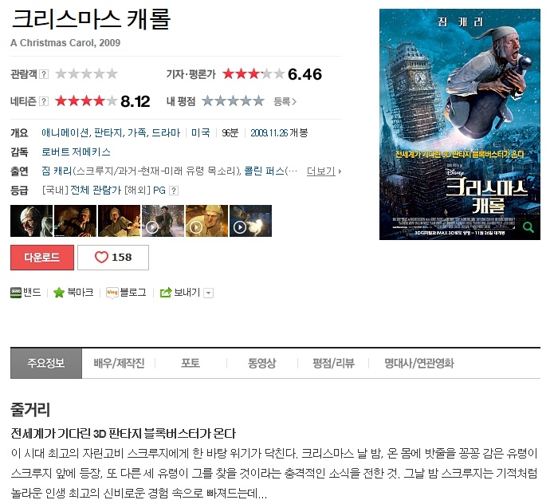Share to 밴드 via band icon
The image size is (550, 504).
point(16,293)
